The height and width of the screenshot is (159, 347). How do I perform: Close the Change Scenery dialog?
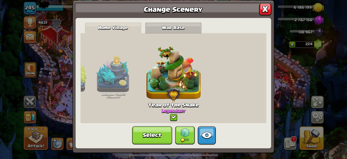265,9
